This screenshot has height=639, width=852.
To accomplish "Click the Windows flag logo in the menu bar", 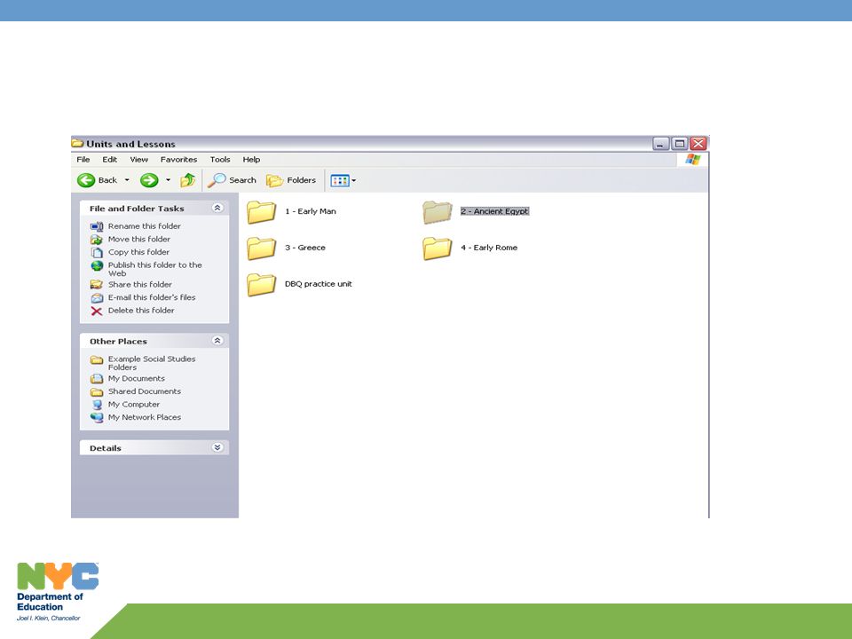I will coord(693,159).
